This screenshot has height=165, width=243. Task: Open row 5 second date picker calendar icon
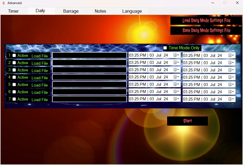pos(231,84)
